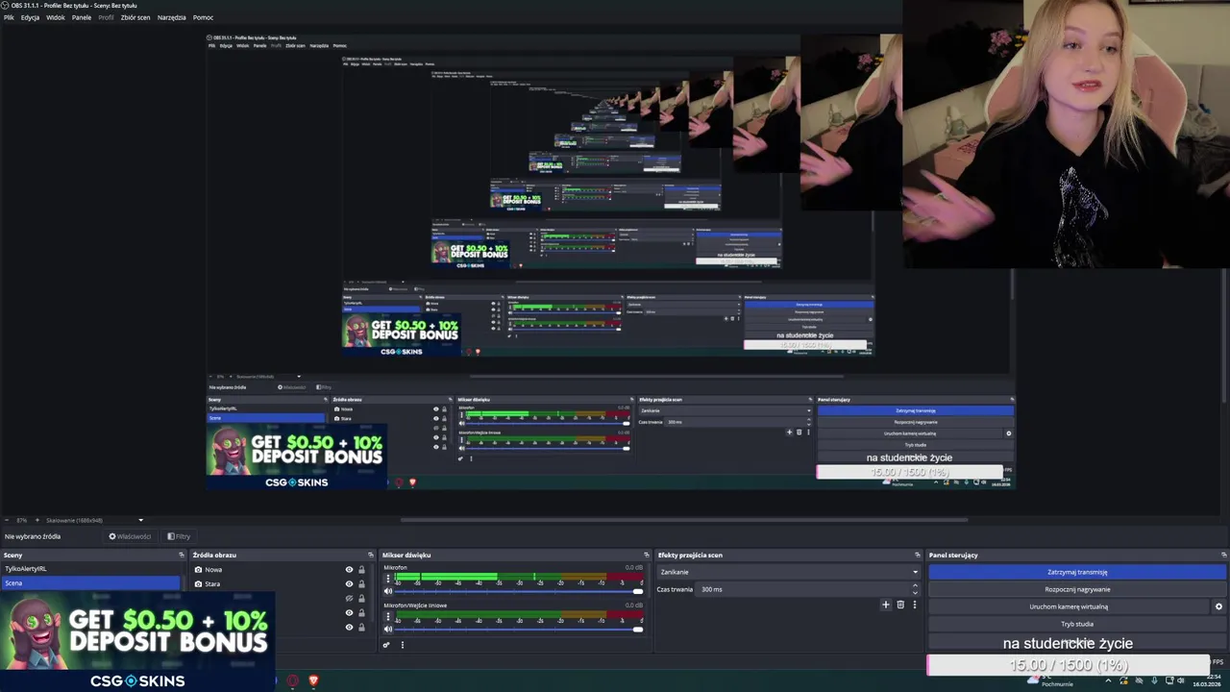The width and height of the screenshot is (1230, 692).
Task: Hide the Nowa source with eye icon
Action: point(349,569)
